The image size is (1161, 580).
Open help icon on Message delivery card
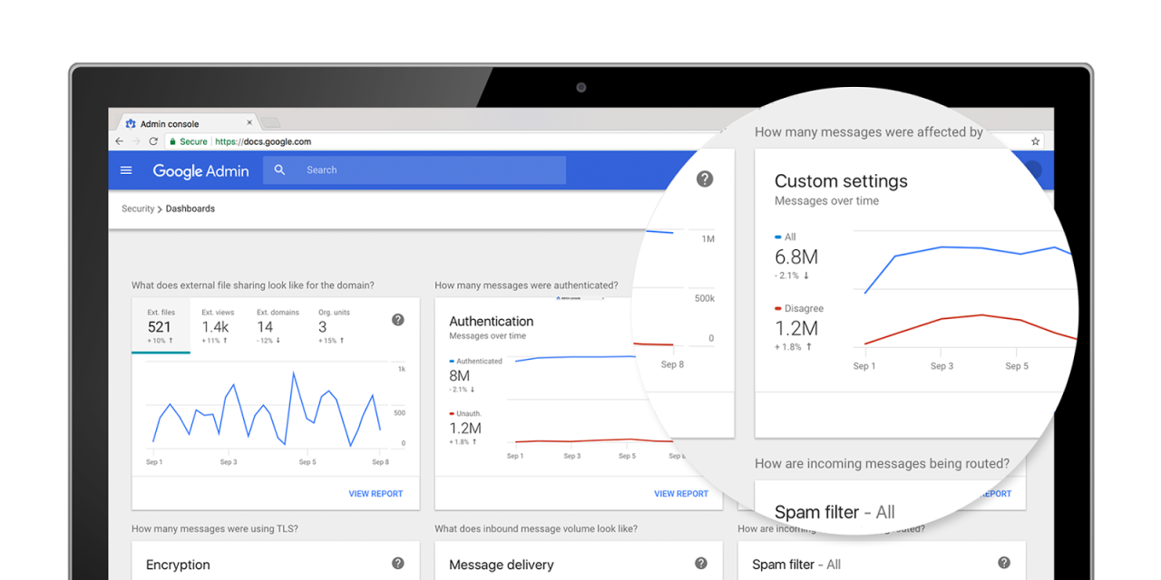700,564
